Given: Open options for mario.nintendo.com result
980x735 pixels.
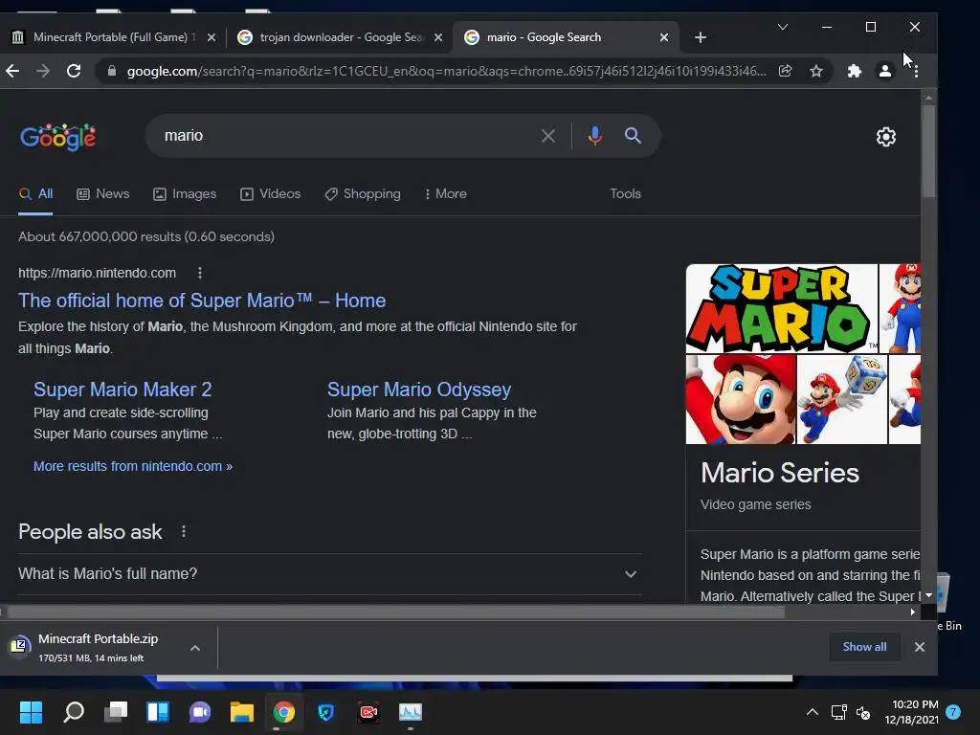Looking at the screenshot, I should click(199, 273).
